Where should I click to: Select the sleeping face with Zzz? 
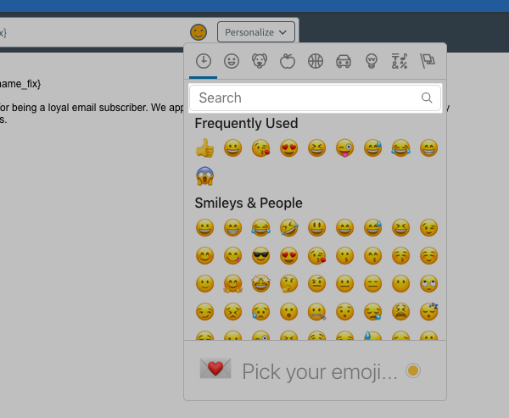(x=428, y=311)
